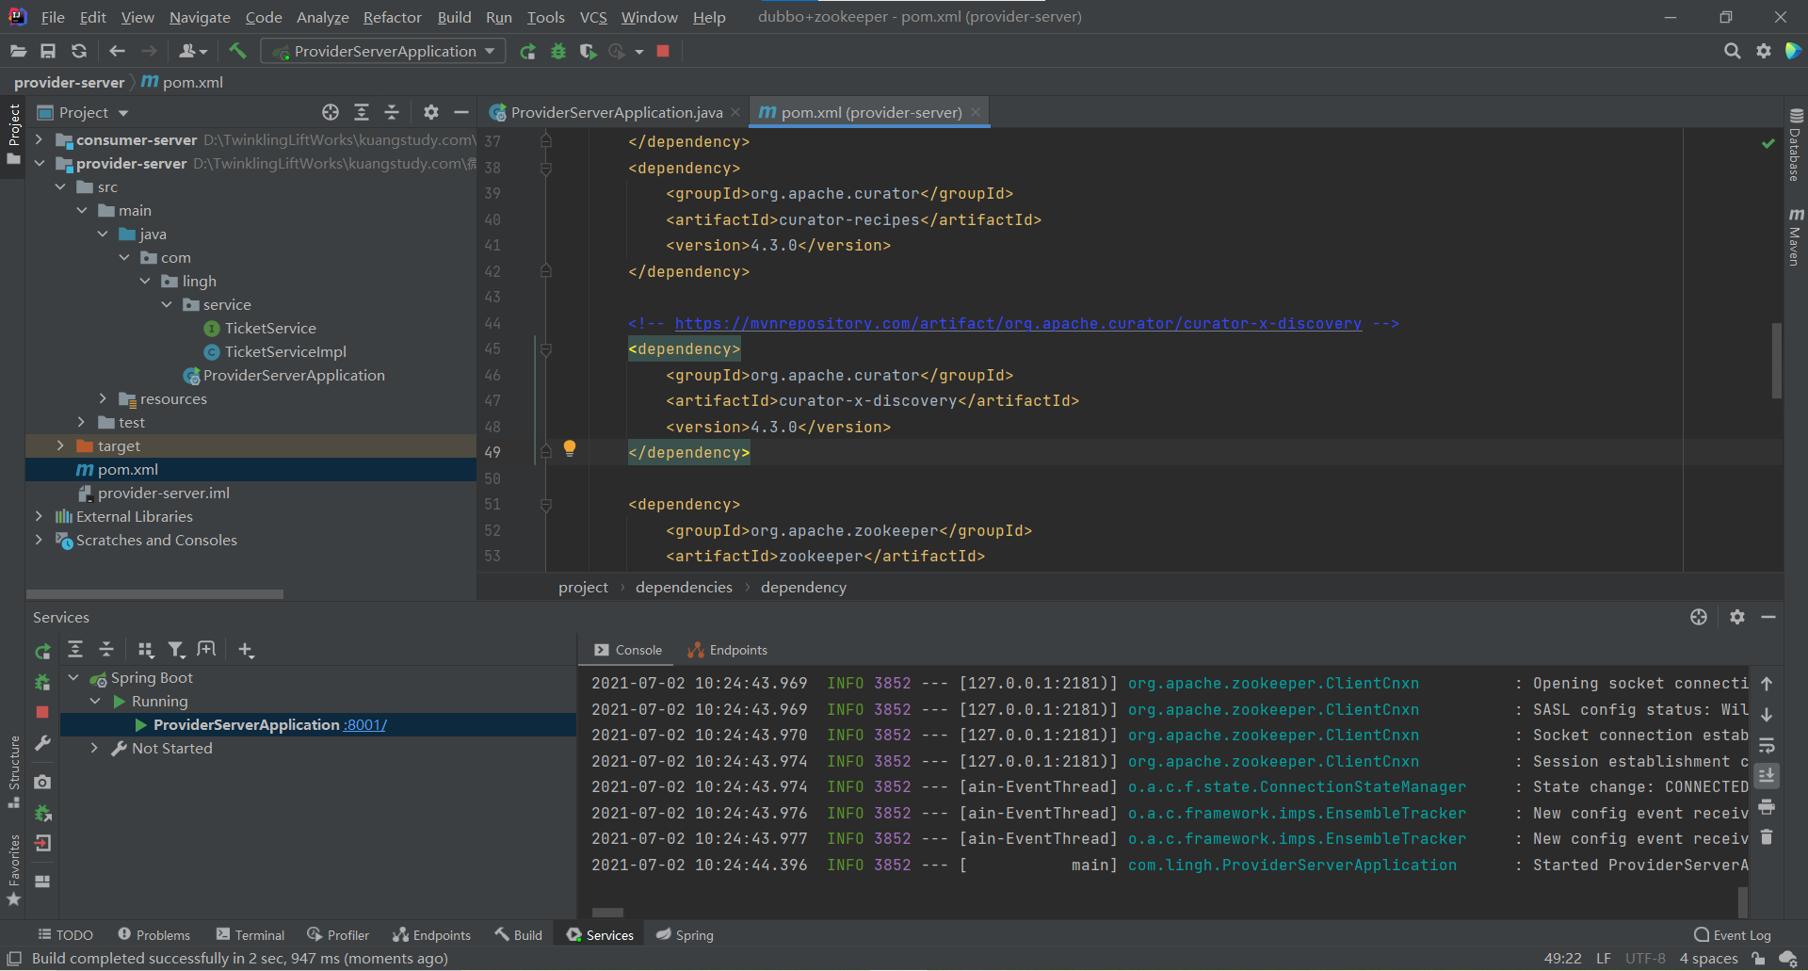Expand Not Started services node
Image resolution: width=1808 pixels, height=971 pixels.
coord(94,748)
